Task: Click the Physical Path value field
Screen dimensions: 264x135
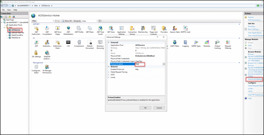Action: [x=150, y=56]
